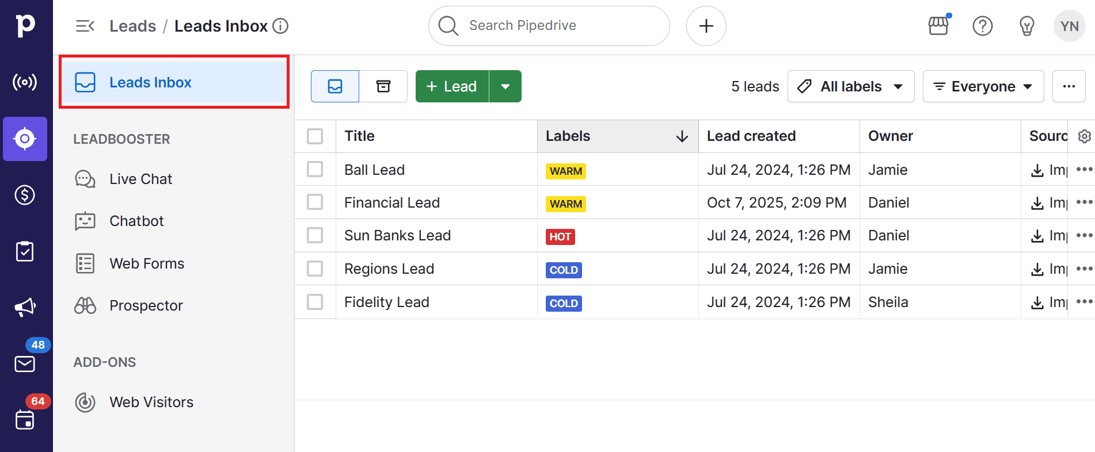This screenshot has height=452, width=1095.
Task: Open the YN account avatar
Action: (x=1070, y=26)
